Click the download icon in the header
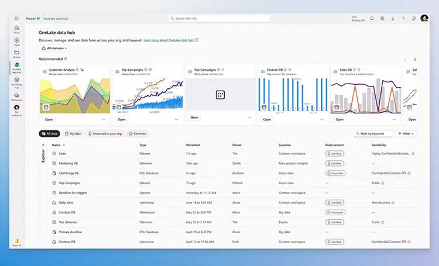 point(393,19)
